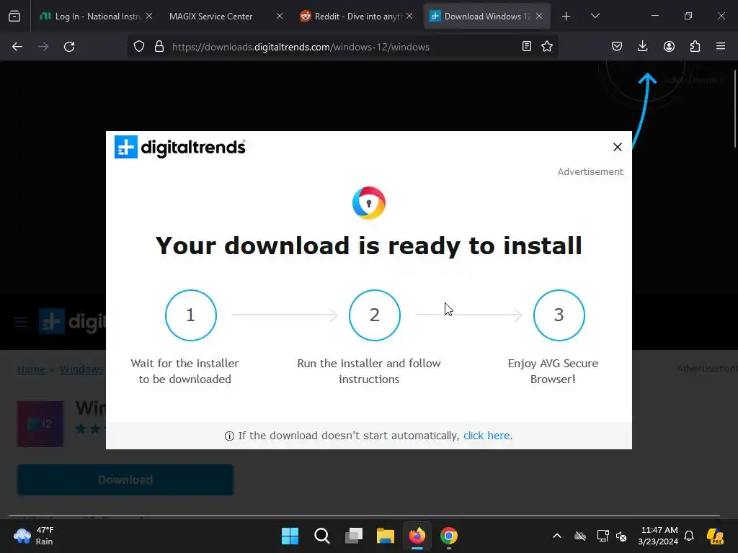
Task: Open the downloads panel
Action: 642,47
